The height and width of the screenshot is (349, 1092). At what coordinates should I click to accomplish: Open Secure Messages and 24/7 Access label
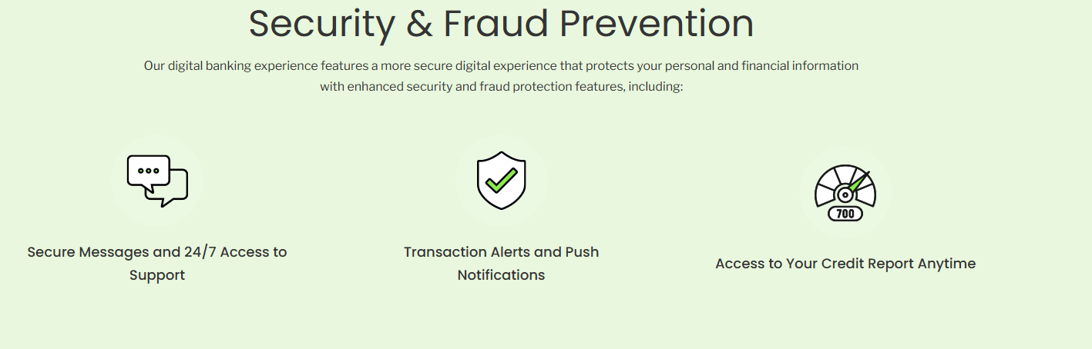click(157, 252)
